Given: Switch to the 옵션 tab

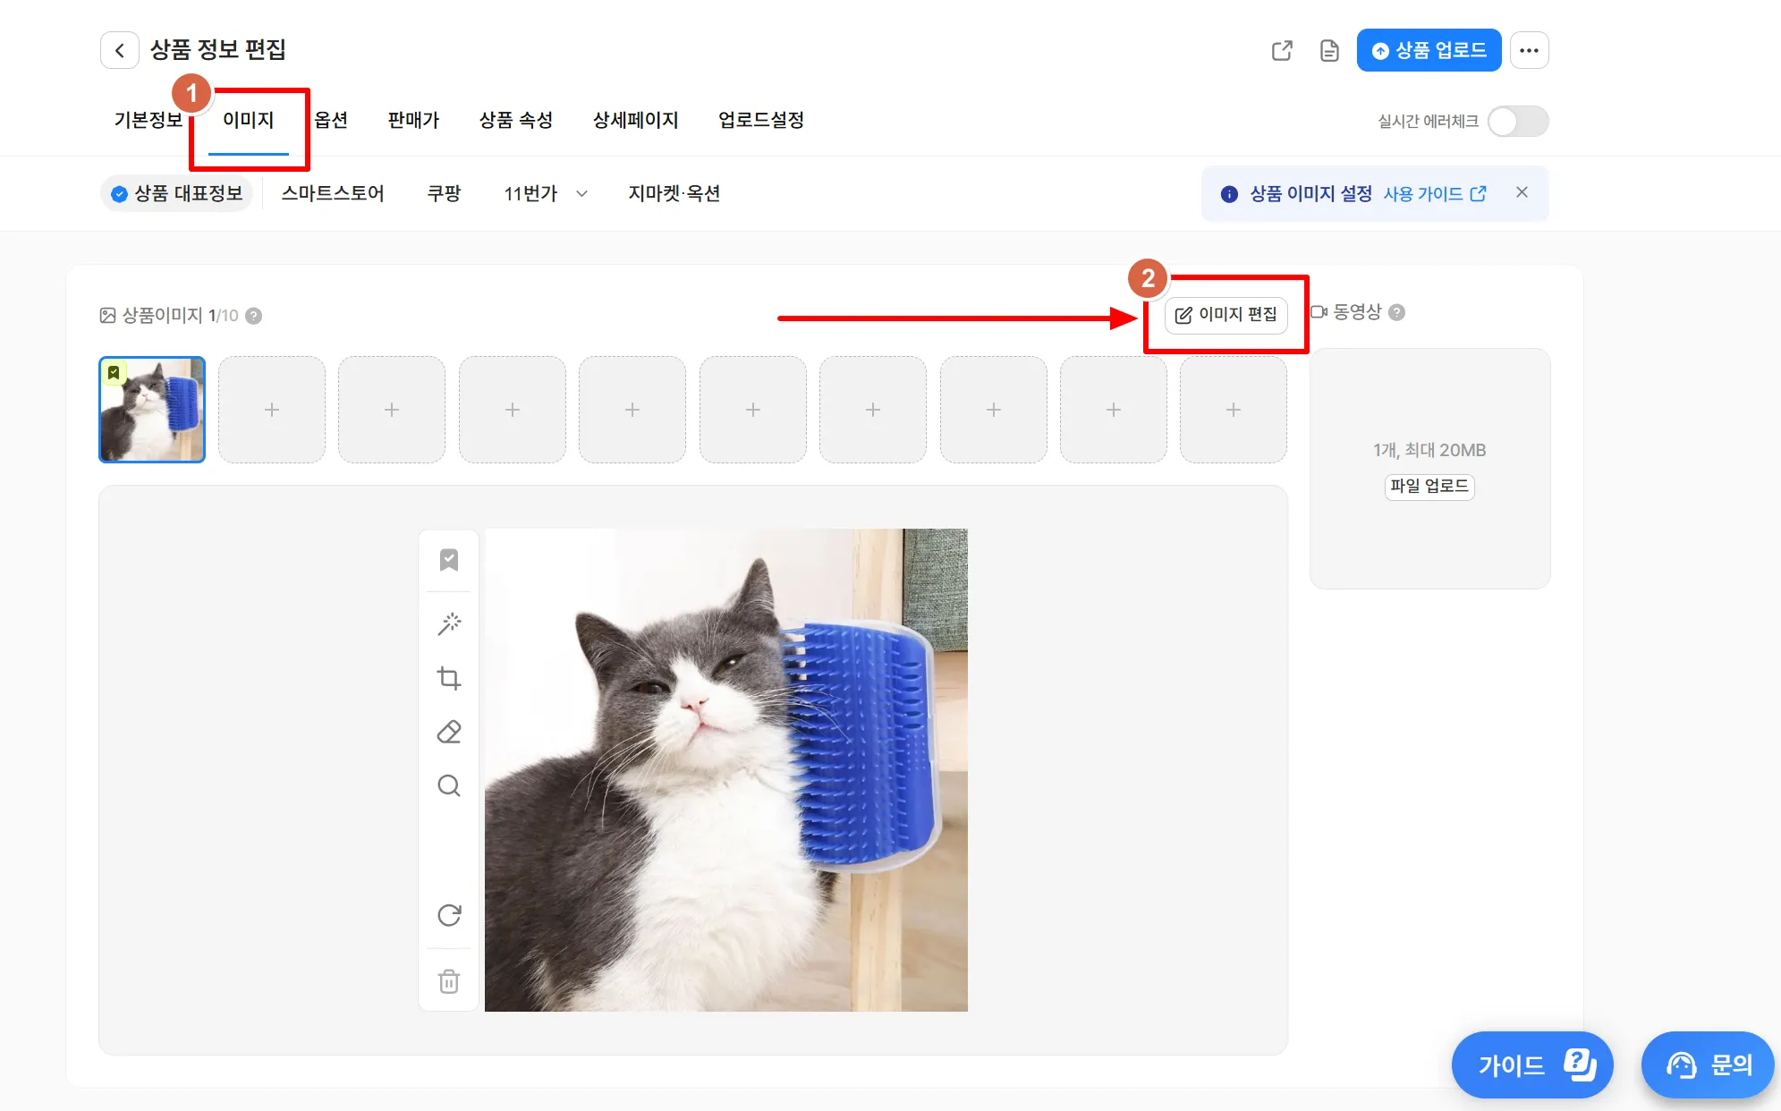Looking at the screenshot, I should [331, 120].
